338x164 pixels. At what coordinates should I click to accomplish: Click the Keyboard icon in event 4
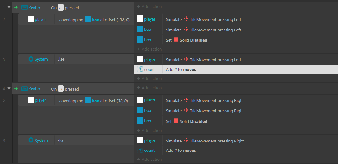point(24,89)
